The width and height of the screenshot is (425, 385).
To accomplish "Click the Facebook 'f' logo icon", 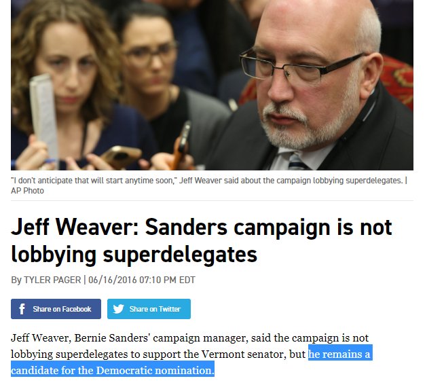I will (22, 309).
